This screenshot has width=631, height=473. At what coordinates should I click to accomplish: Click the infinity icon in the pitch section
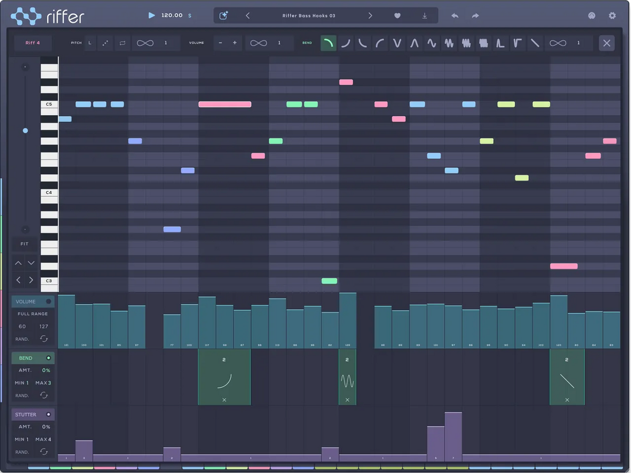[145, 43]
